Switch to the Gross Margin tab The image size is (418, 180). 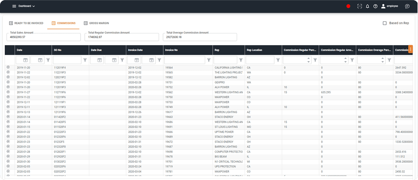click(96, 23)
